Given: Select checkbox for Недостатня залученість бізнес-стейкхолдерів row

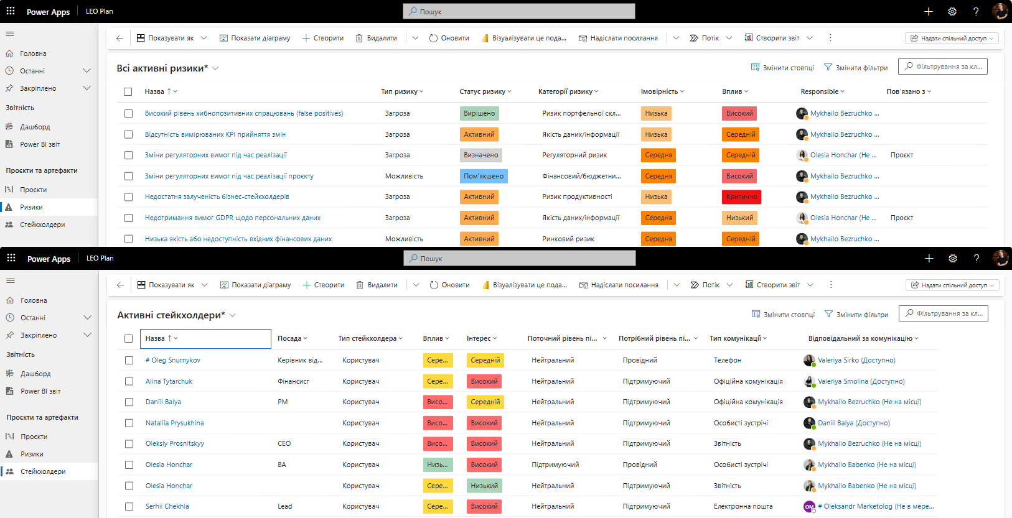Looking at the screenshot, I should (x=128, y=197).
